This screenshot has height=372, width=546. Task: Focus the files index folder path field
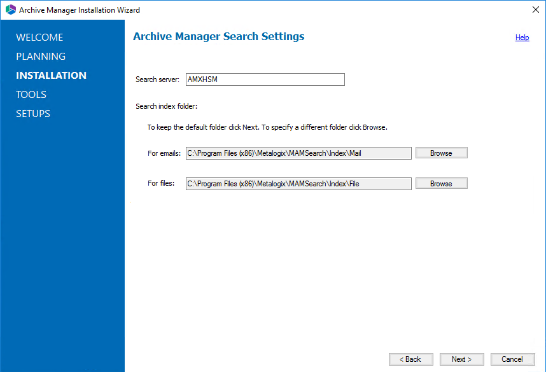click(298, 184)
